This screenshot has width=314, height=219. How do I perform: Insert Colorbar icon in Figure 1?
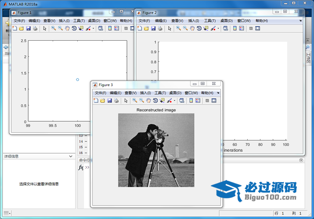pos(110,28)
